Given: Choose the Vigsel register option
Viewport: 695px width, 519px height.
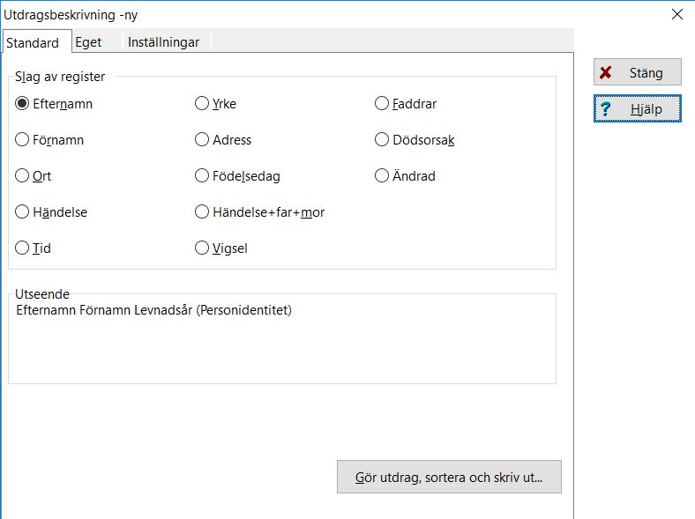Looking at the screenshot, I should coord(202,248).
